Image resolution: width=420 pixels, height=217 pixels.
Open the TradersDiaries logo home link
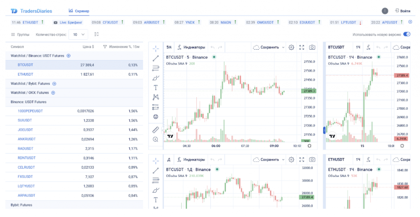pos(31,11)
